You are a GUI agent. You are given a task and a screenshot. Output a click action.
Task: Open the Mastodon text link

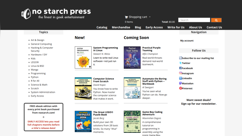[x=188, y=83]
